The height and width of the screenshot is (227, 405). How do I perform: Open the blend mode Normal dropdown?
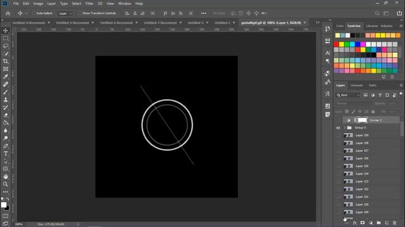click(x=353, y=103)
